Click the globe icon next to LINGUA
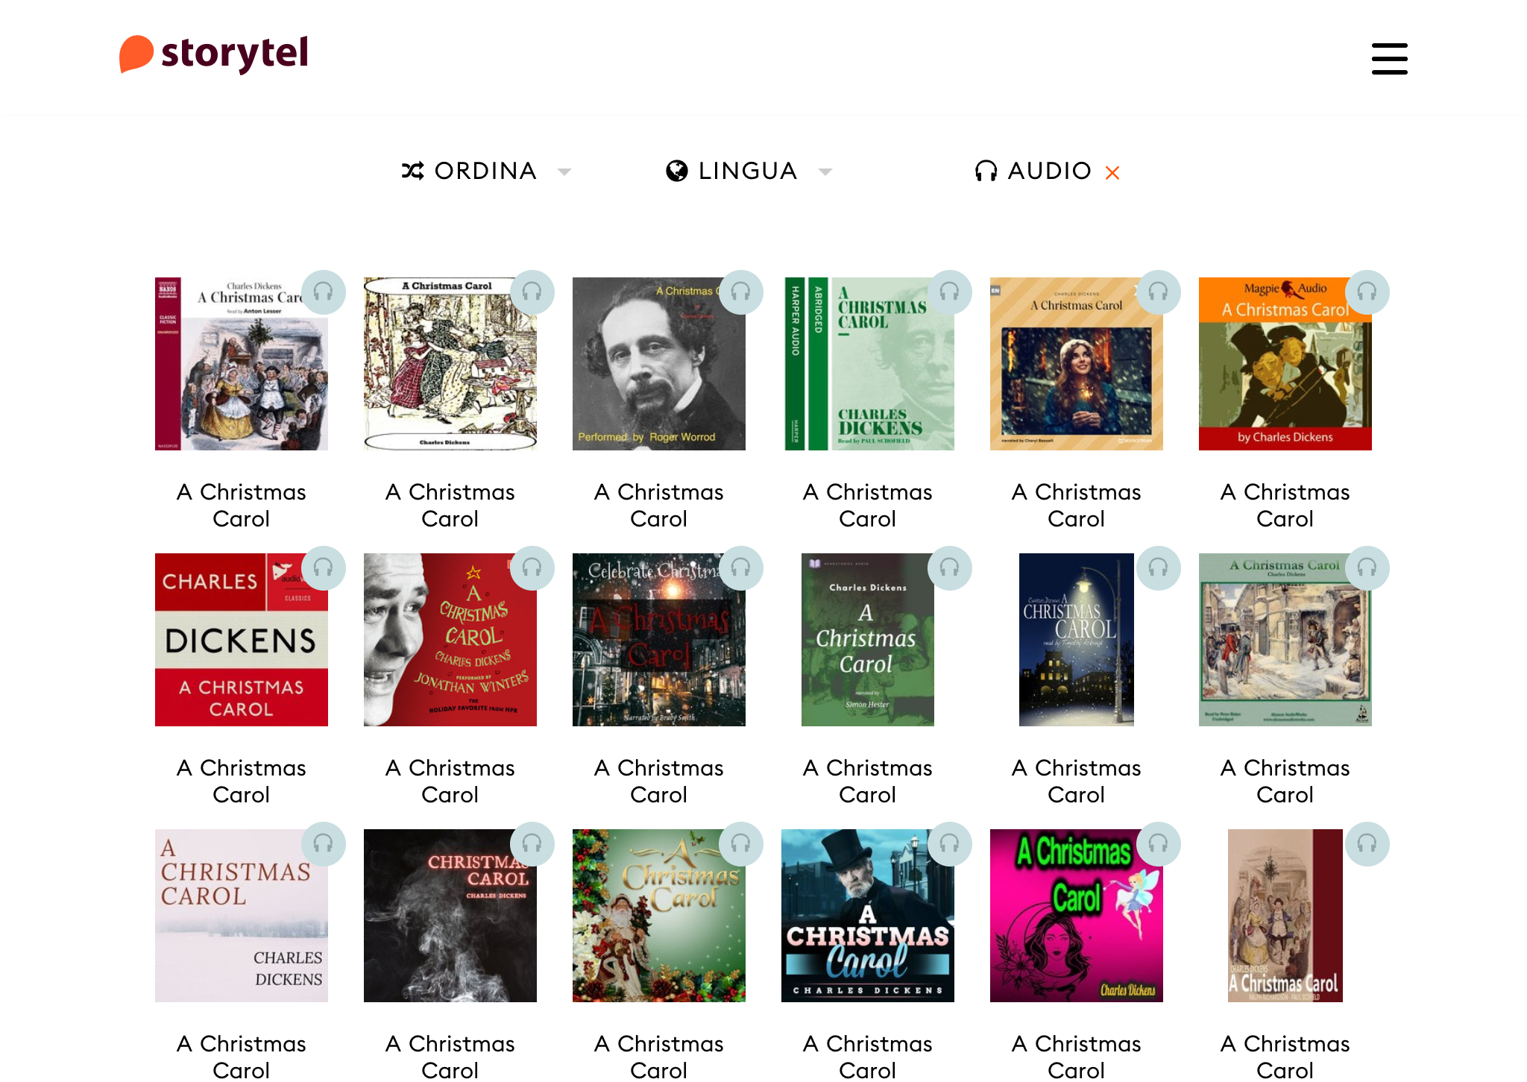The height and width of the screenshot is (1082, 1527). (x=676, y=171)
